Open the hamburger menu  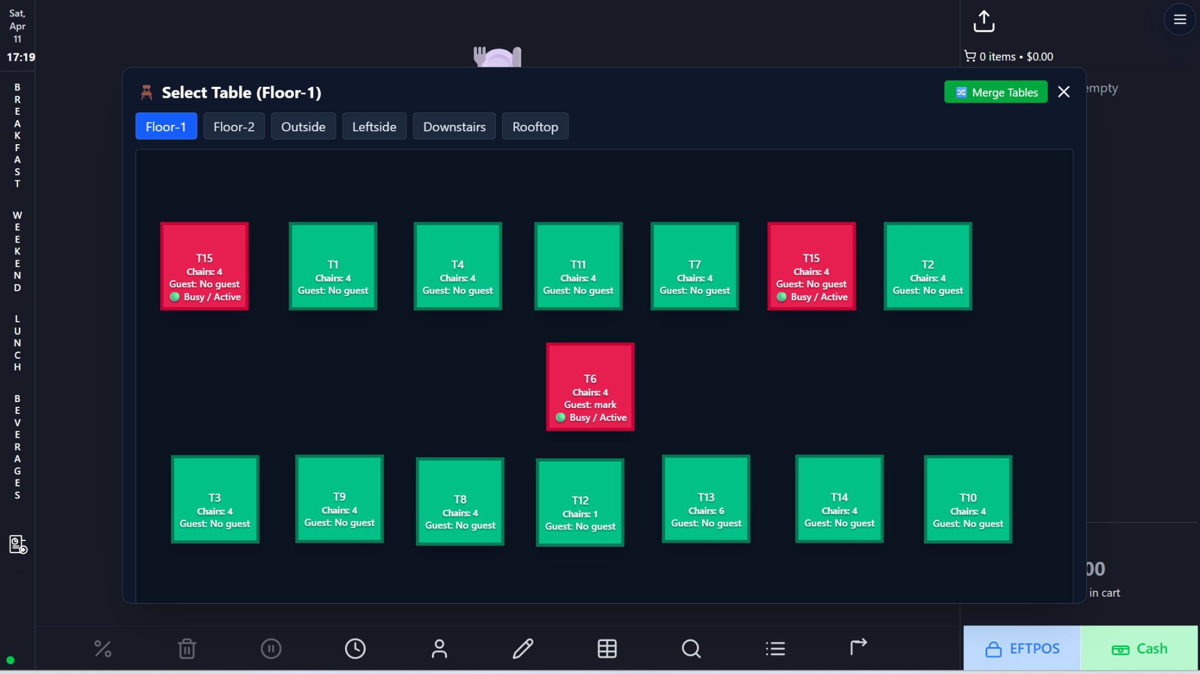tap(1180, 19)
